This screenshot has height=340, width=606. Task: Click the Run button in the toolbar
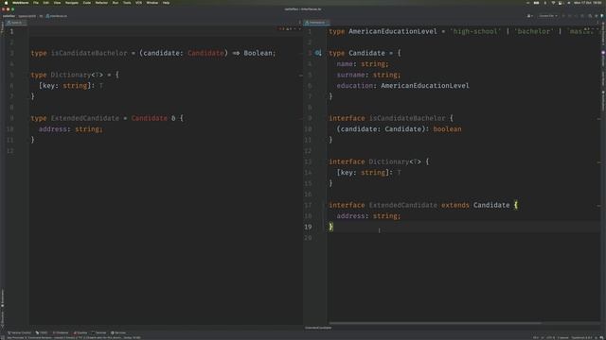click(563, 16)
